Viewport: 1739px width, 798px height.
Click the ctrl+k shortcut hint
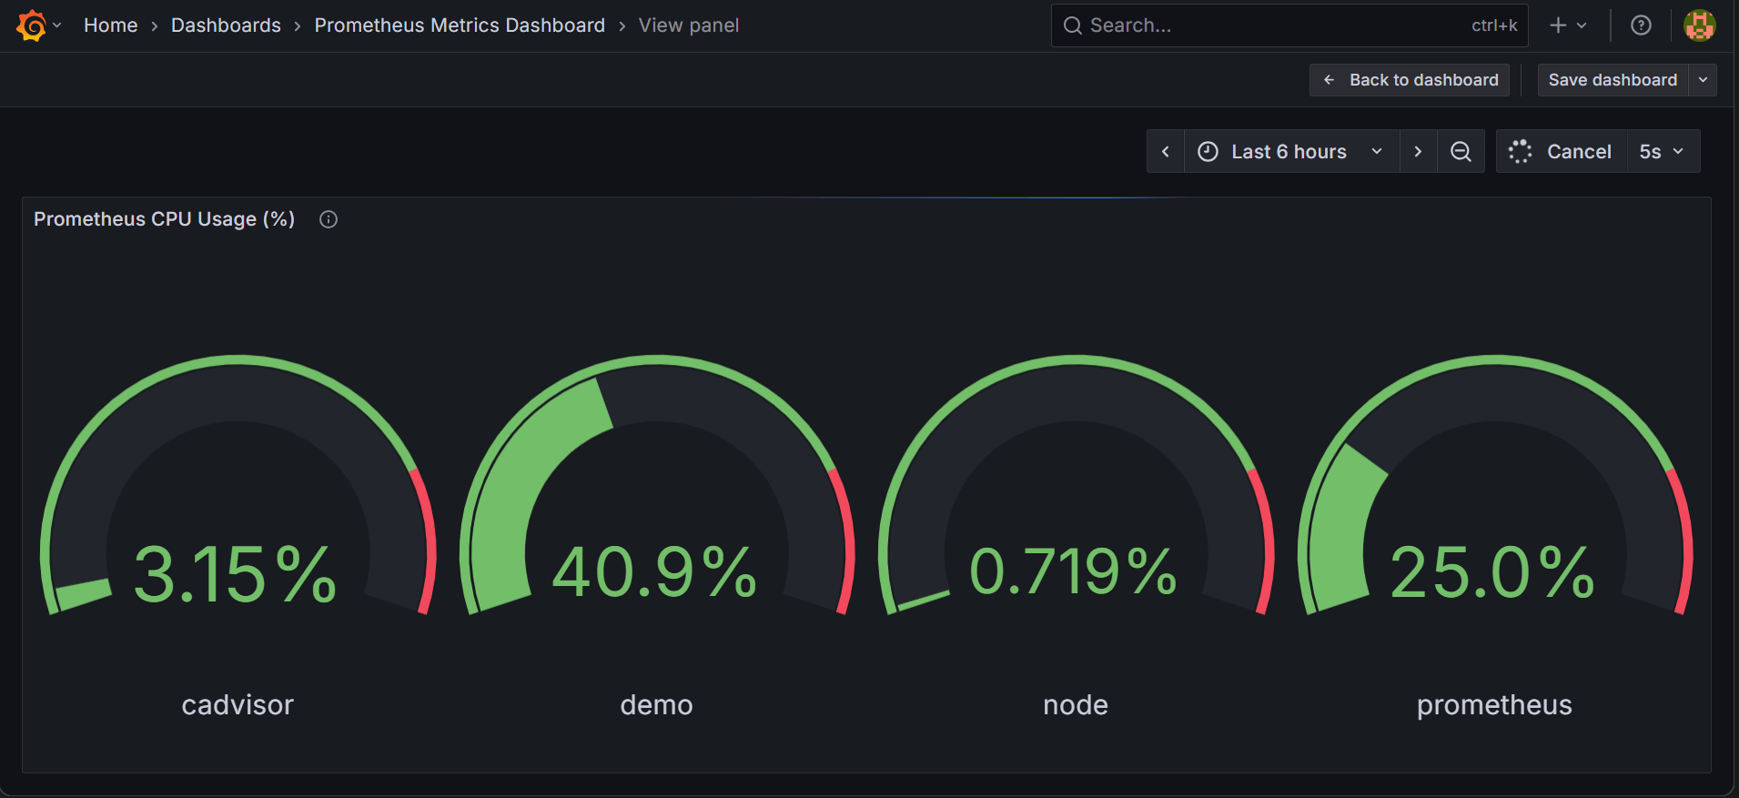tap(1494, 25)
